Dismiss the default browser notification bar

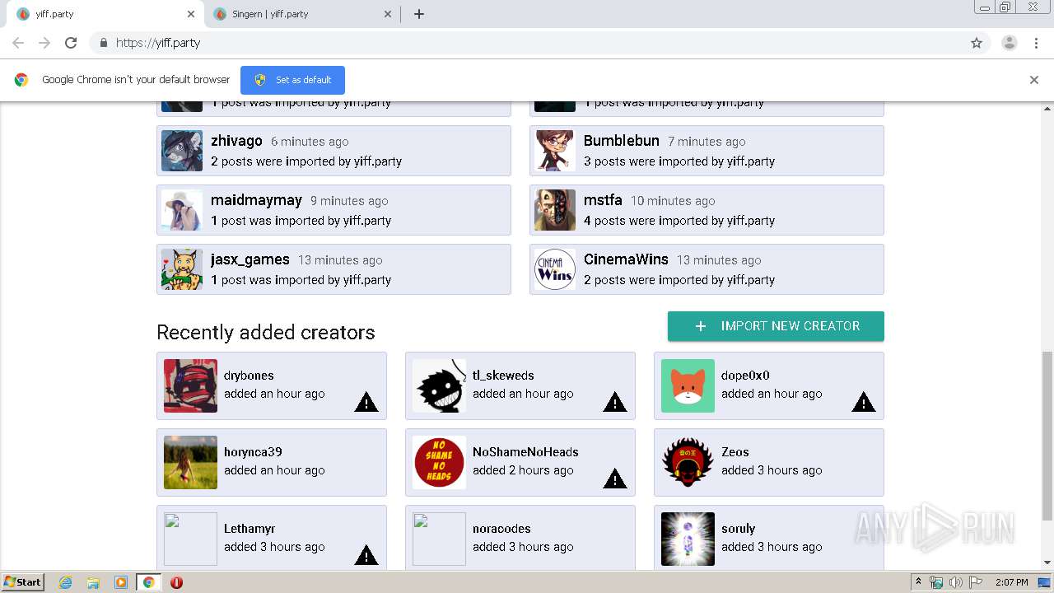(1034, 80)
